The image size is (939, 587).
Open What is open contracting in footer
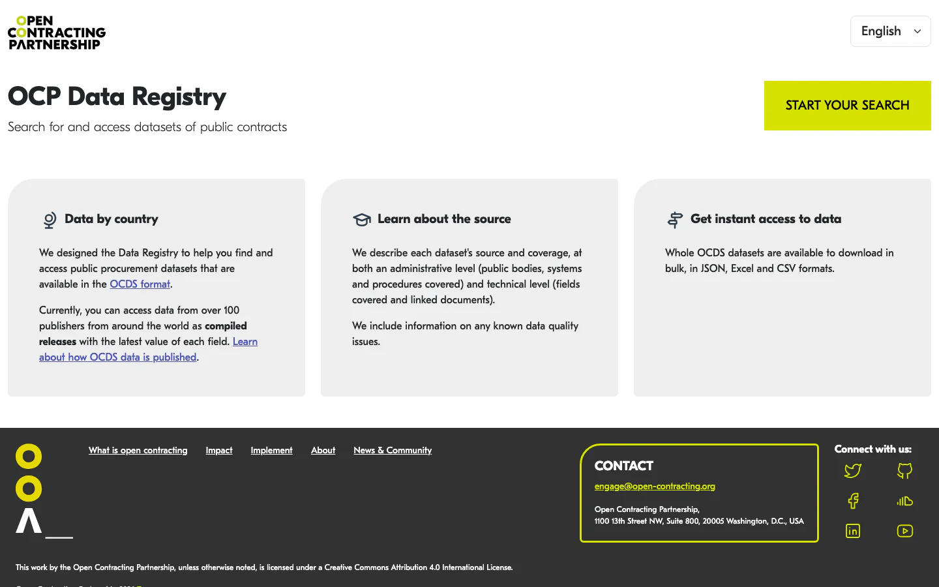[x=138, y=451]
